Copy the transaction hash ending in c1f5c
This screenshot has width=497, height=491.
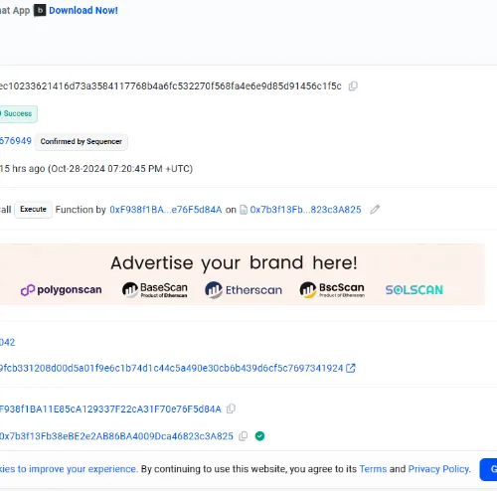pyautogui.click(x=353, y=86)
